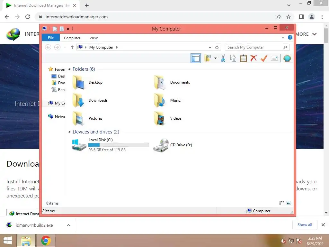
Task: Open the recent locations dropdown arrow
Action: tap(65, 47)
